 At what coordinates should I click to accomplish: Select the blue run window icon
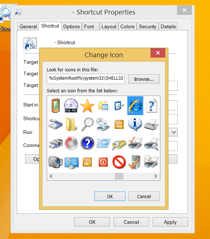tap(103, 143)
